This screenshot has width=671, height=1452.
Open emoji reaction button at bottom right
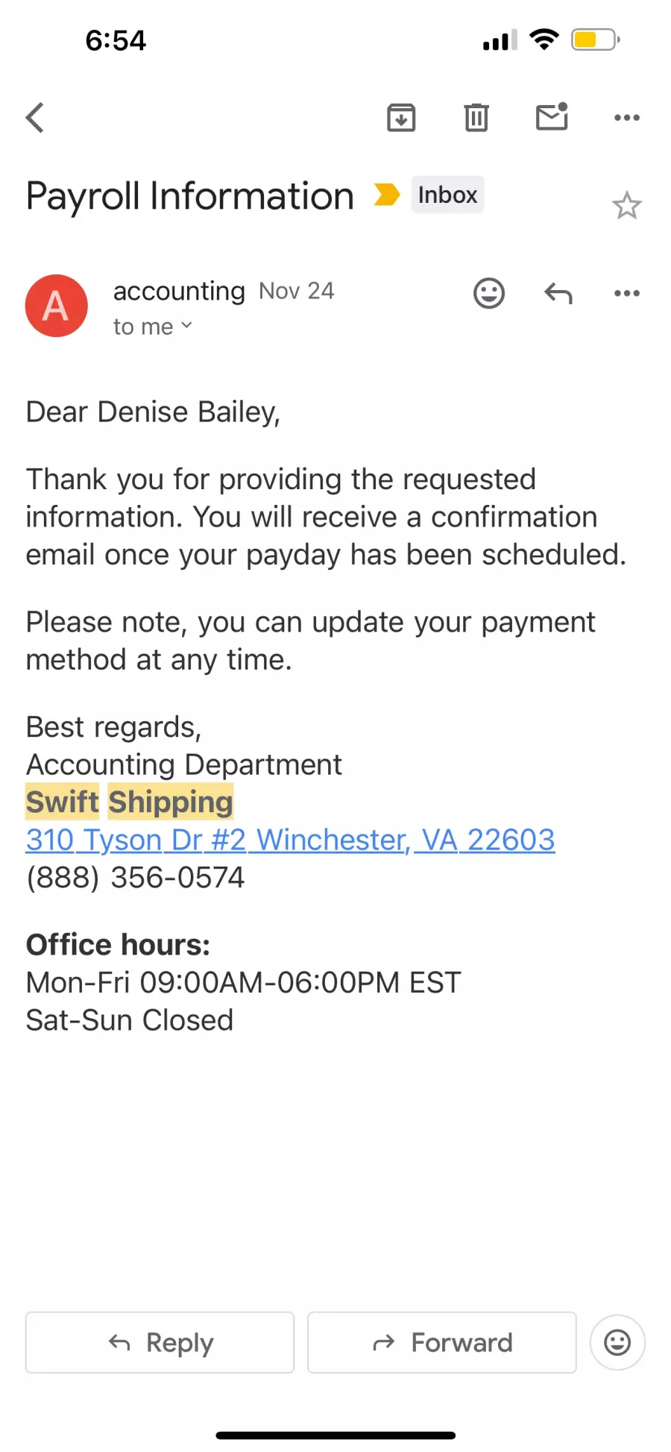tap(617, 1342)
